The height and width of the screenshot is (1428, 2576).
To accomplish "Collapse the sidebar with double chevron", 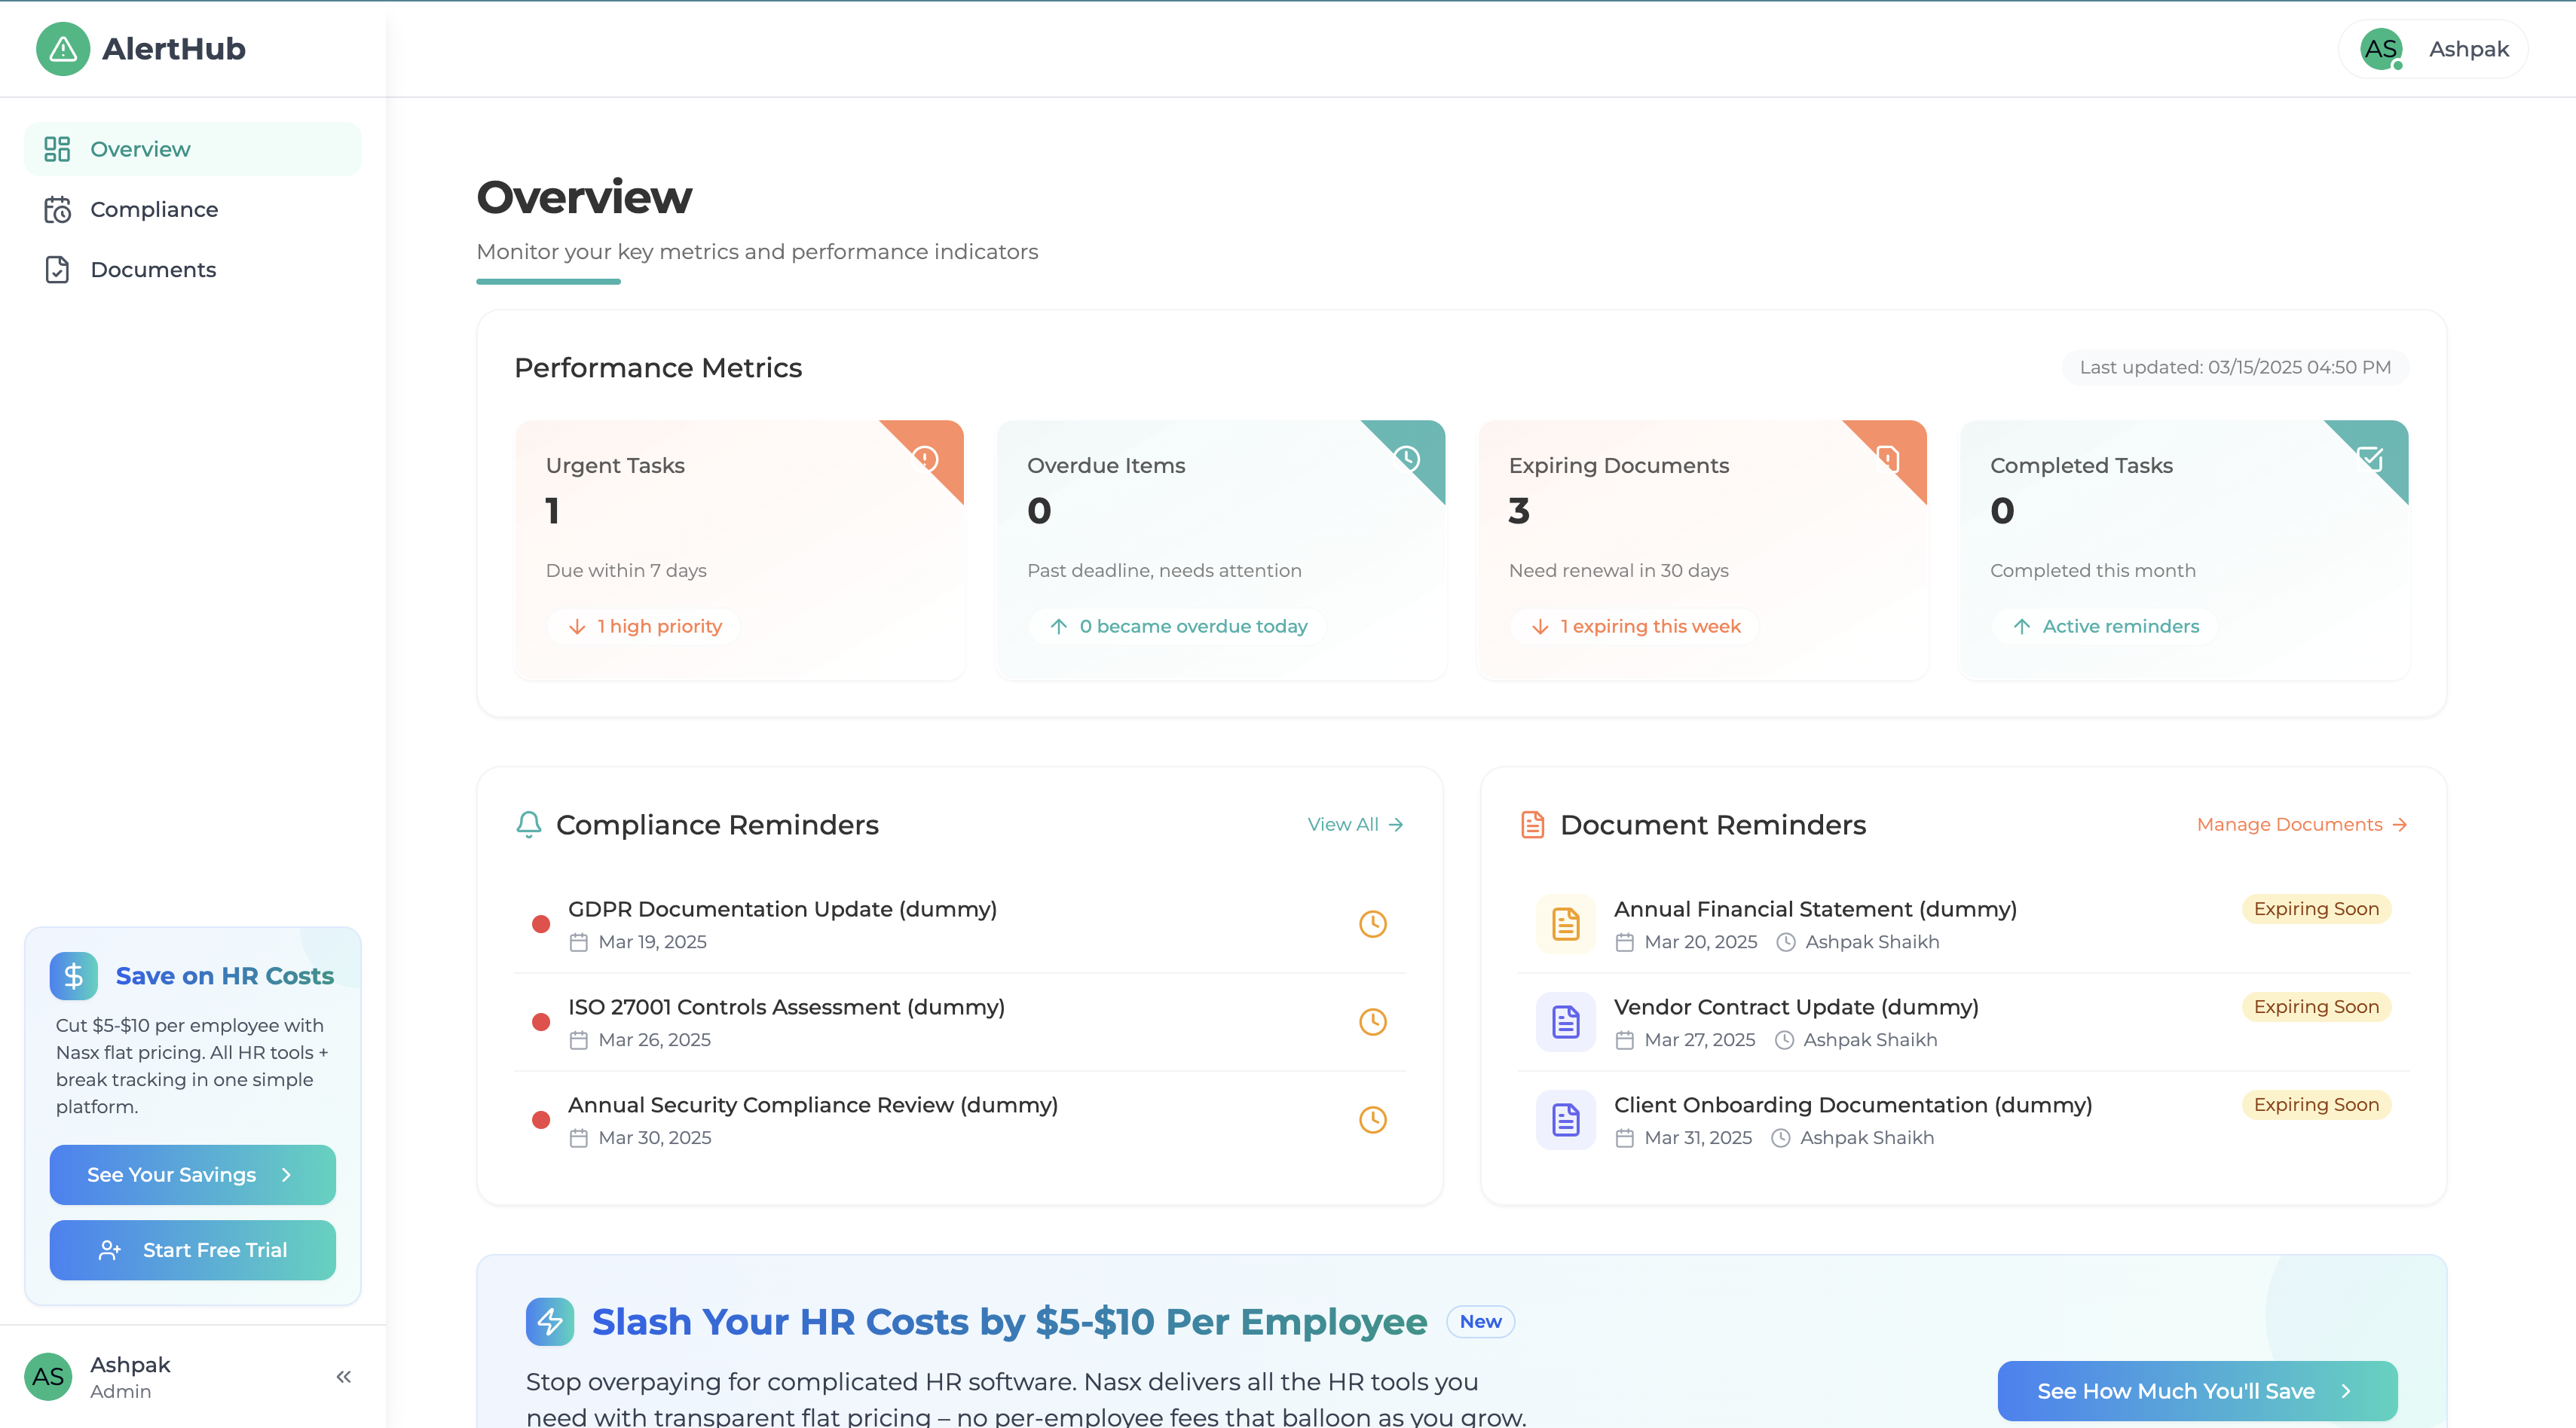I will click(344, 1377).
